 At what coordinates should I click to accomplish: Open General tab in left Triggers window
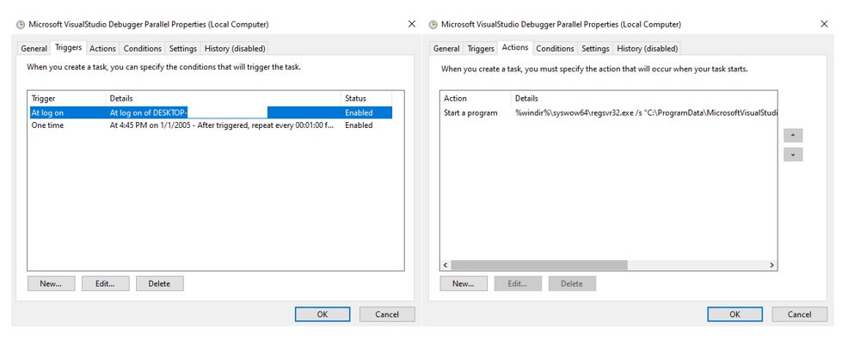[34, 48]
